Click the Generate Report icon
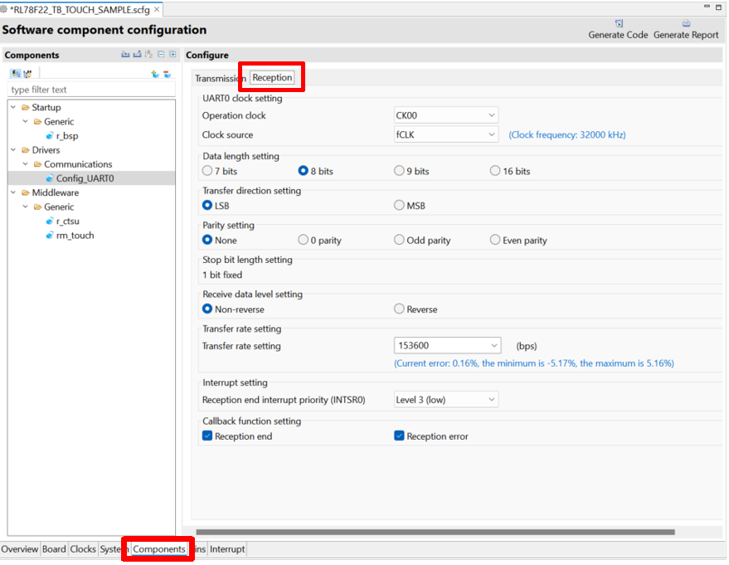The width and height of the screenshot is (729, 565). point(686,24)
